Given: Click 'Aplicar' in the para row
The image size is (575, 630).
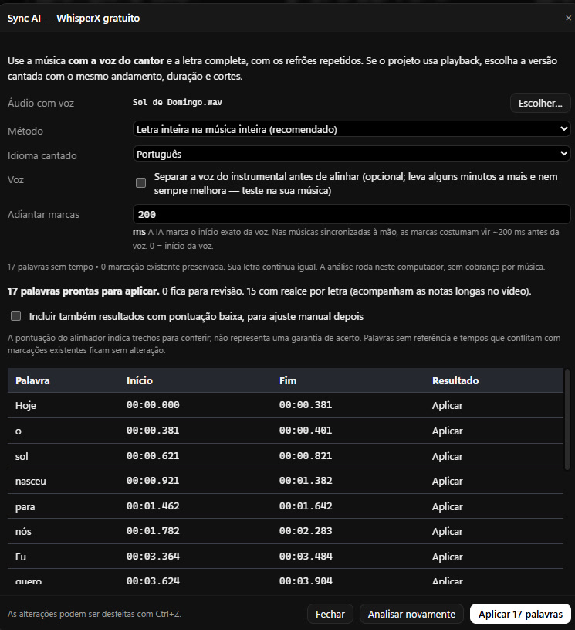Looking at the screenshot, I should click(448, 506).
